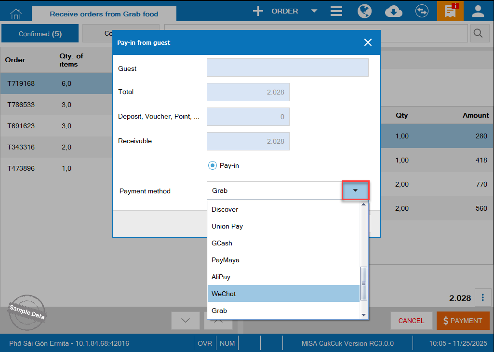Click the search magnifier icon
494x352 pixels.
click(478, 33)
